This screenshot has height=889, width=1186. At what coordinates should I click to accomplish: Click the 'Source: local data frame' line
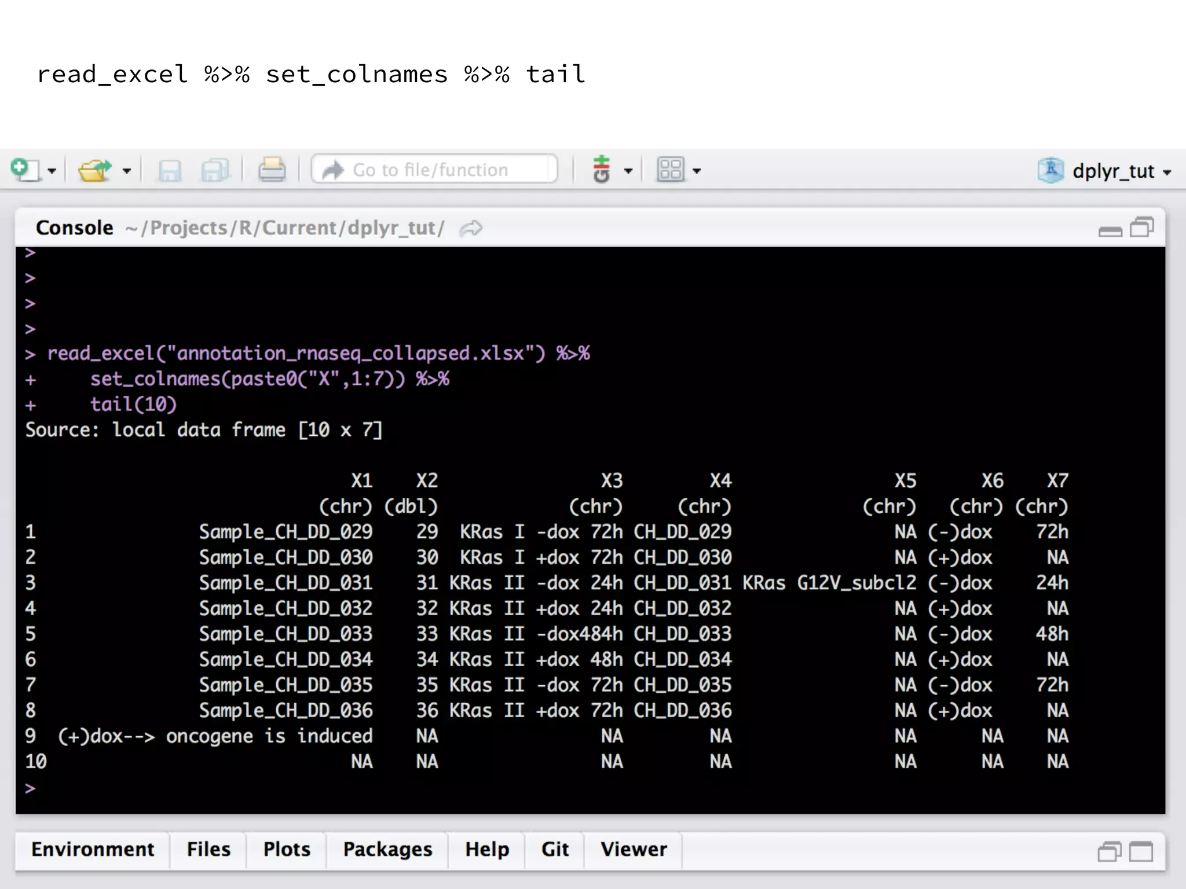[204, 430]
